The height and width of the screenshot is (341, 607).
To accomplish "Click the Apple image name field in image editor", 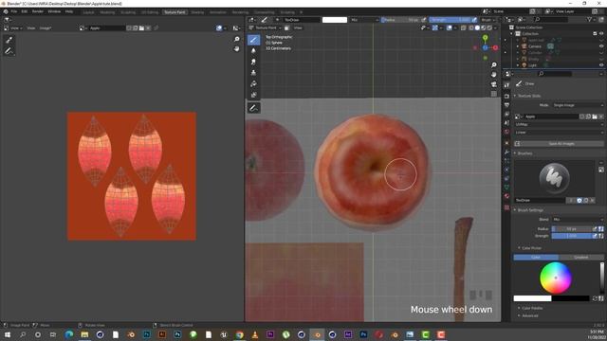I will pyautogui.click(x=107, y=28).
